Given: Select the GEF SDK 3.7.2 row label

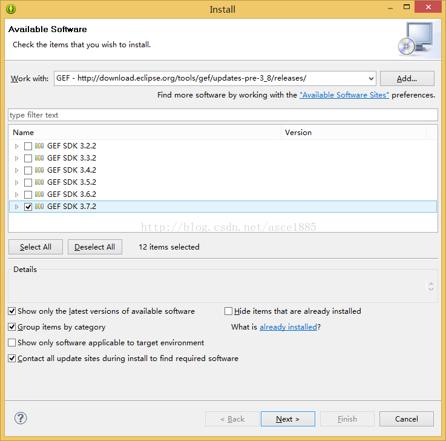Looking at the screenshot, I should pyautogui.click(x=71, y=207).
